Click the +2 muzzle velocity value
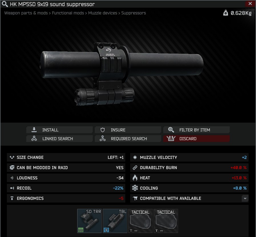 pos(244,157)
